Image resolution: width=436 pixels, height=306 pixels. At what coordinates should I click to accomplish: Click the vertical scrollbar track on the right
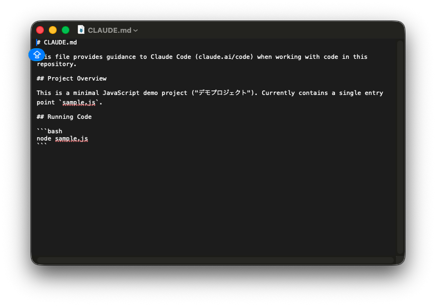[400, 147]
